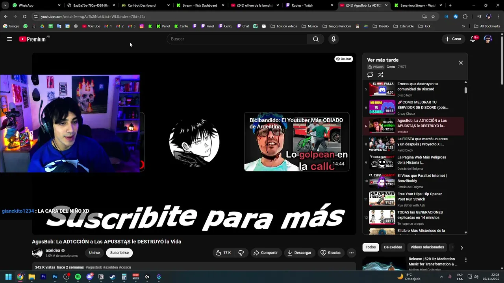504x283 pixels.
Task: Open options for the 528 Hz Meditation video
Action: point(466,260)
